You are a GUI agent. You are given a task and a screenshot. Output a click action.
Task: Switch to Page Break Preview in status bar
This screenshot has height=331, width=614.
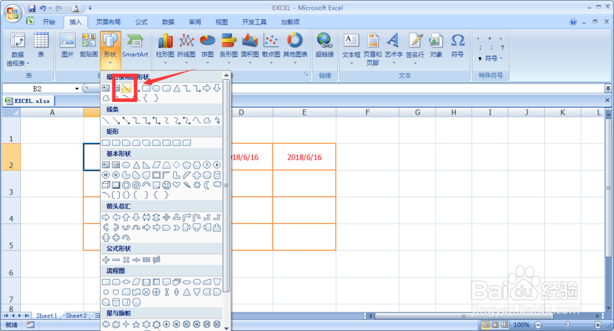click(x=504, y=325)
